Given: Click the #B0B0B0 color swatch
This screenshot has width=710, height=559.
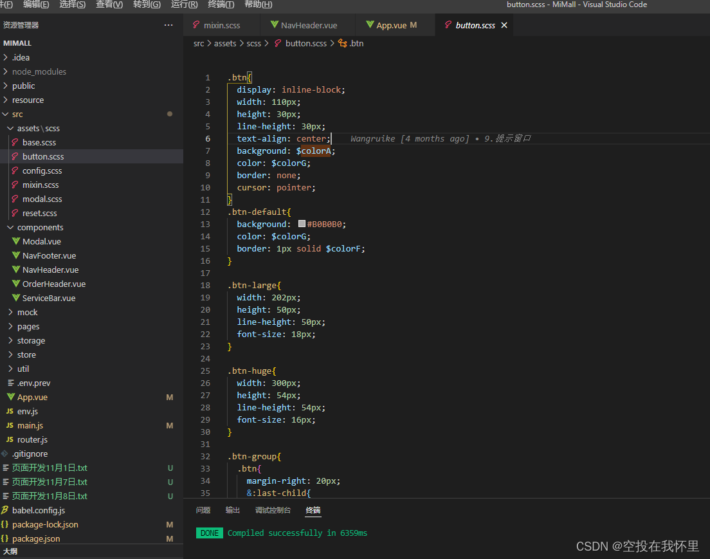Looking at the screenshot, I should 302,224.
